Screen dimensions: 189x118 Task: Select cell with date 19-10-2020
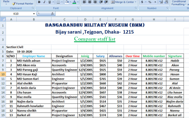pos(34,52)
